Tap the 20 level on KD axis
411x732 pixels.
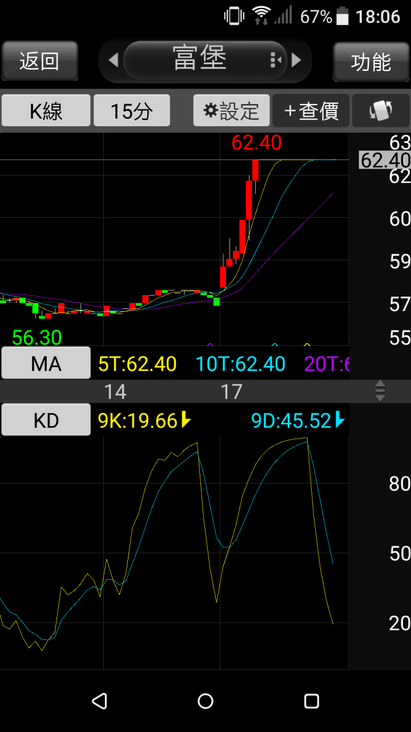400,623
